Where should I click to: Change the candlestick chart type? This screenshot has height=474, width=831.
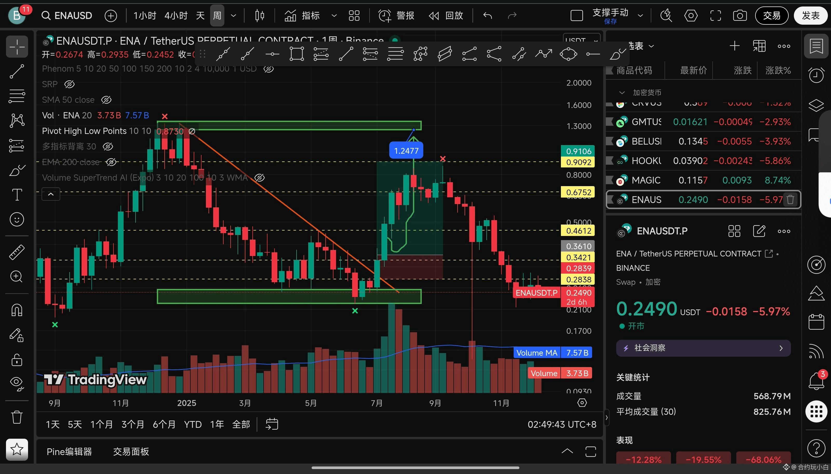[259, 15]
